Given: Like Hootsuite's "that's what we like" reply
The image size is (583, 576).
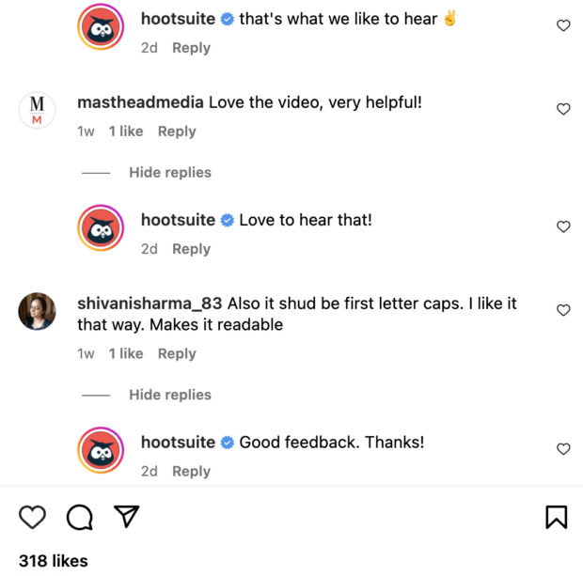Looking at the screenshot, I should click(x=563, y=25).
